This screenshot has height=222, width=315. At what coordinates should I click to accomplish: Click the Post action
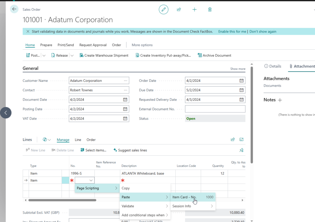click(33, 55)
